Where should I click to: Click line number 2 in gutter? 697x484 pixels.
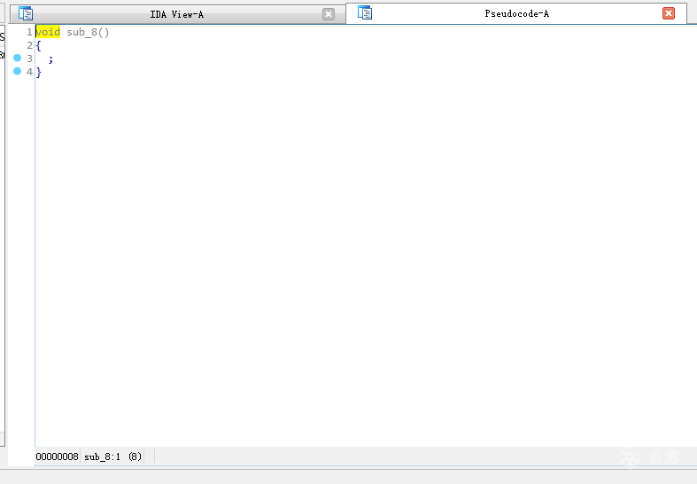coord(29,45)
